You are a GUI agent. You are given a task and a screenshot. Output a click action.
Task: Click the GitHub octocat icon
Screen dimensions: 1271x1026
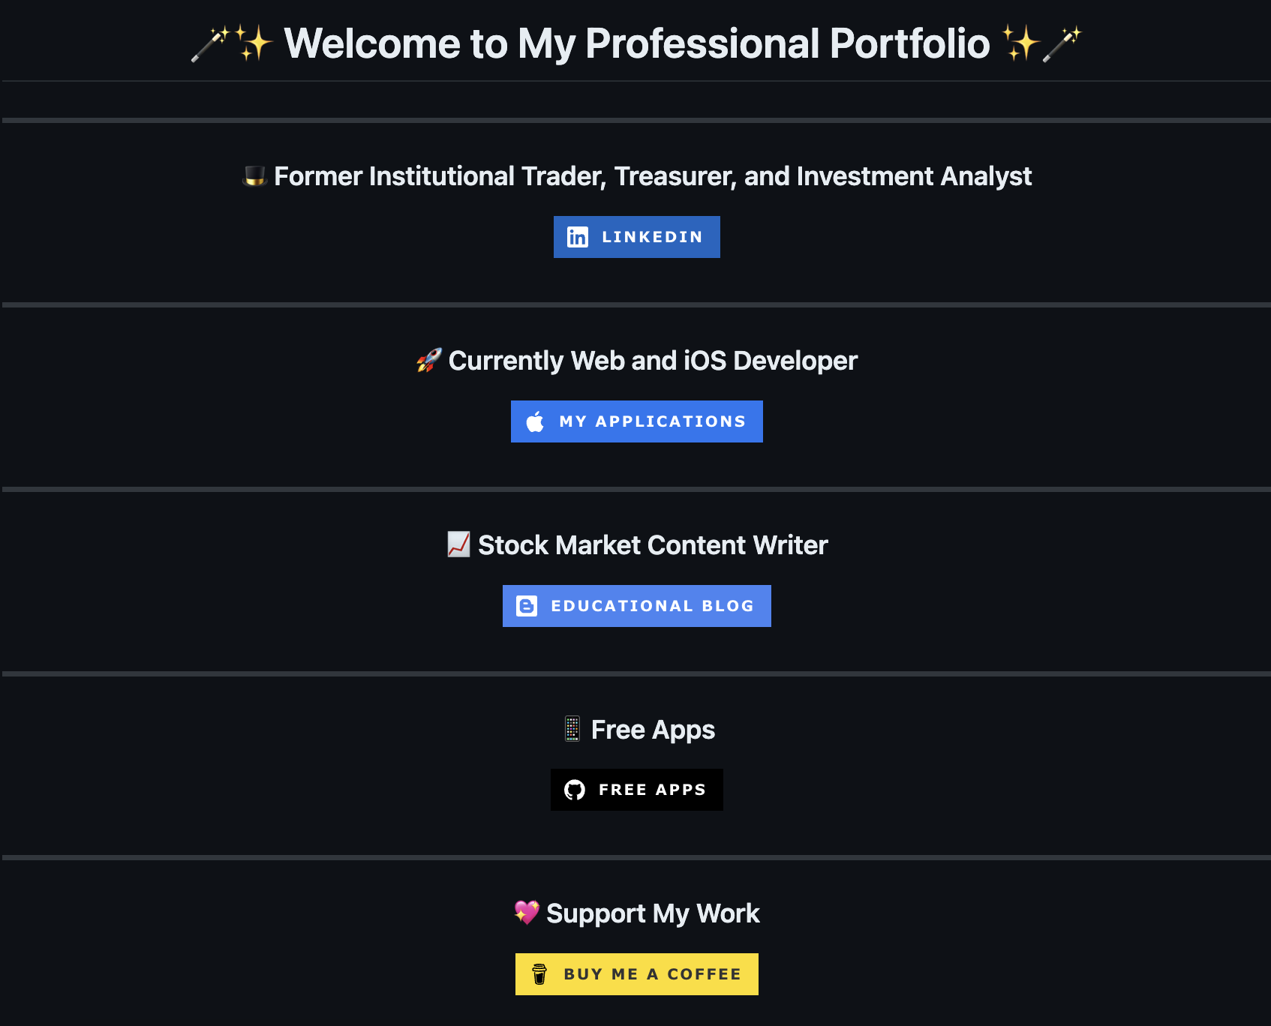coord(575,790)
